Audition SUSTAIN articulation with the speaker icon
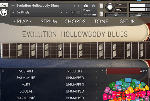The width and height of the screenshot is (150, 101). point(4,71)
